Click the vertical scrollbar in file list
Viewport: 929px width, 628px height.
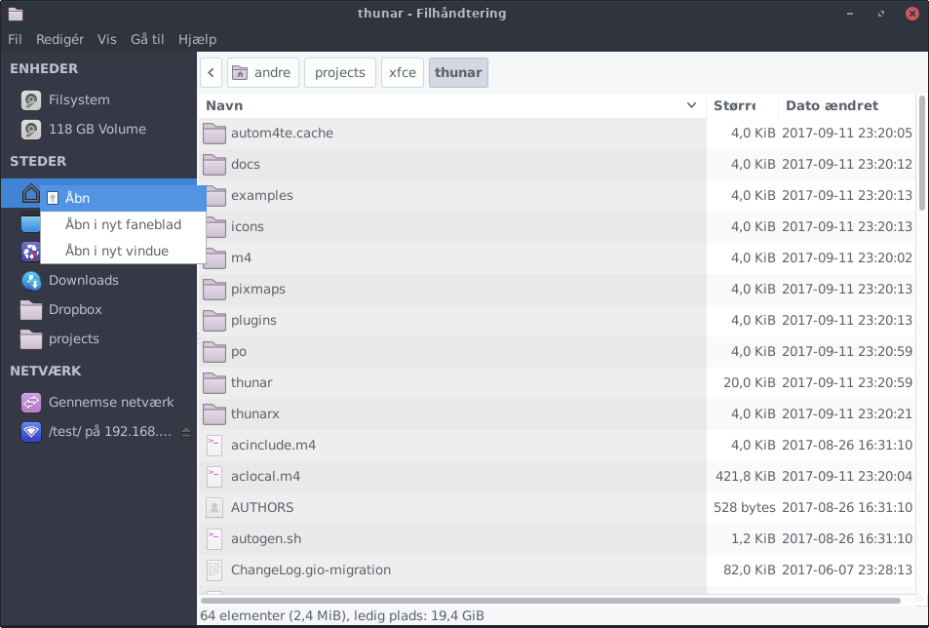922,156
